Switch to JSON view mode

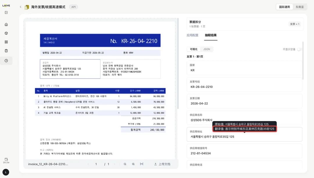[x=207, y=49]
